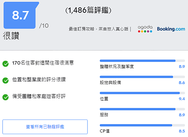
Task: Click the agoda logo
Action: pos(145,29)
